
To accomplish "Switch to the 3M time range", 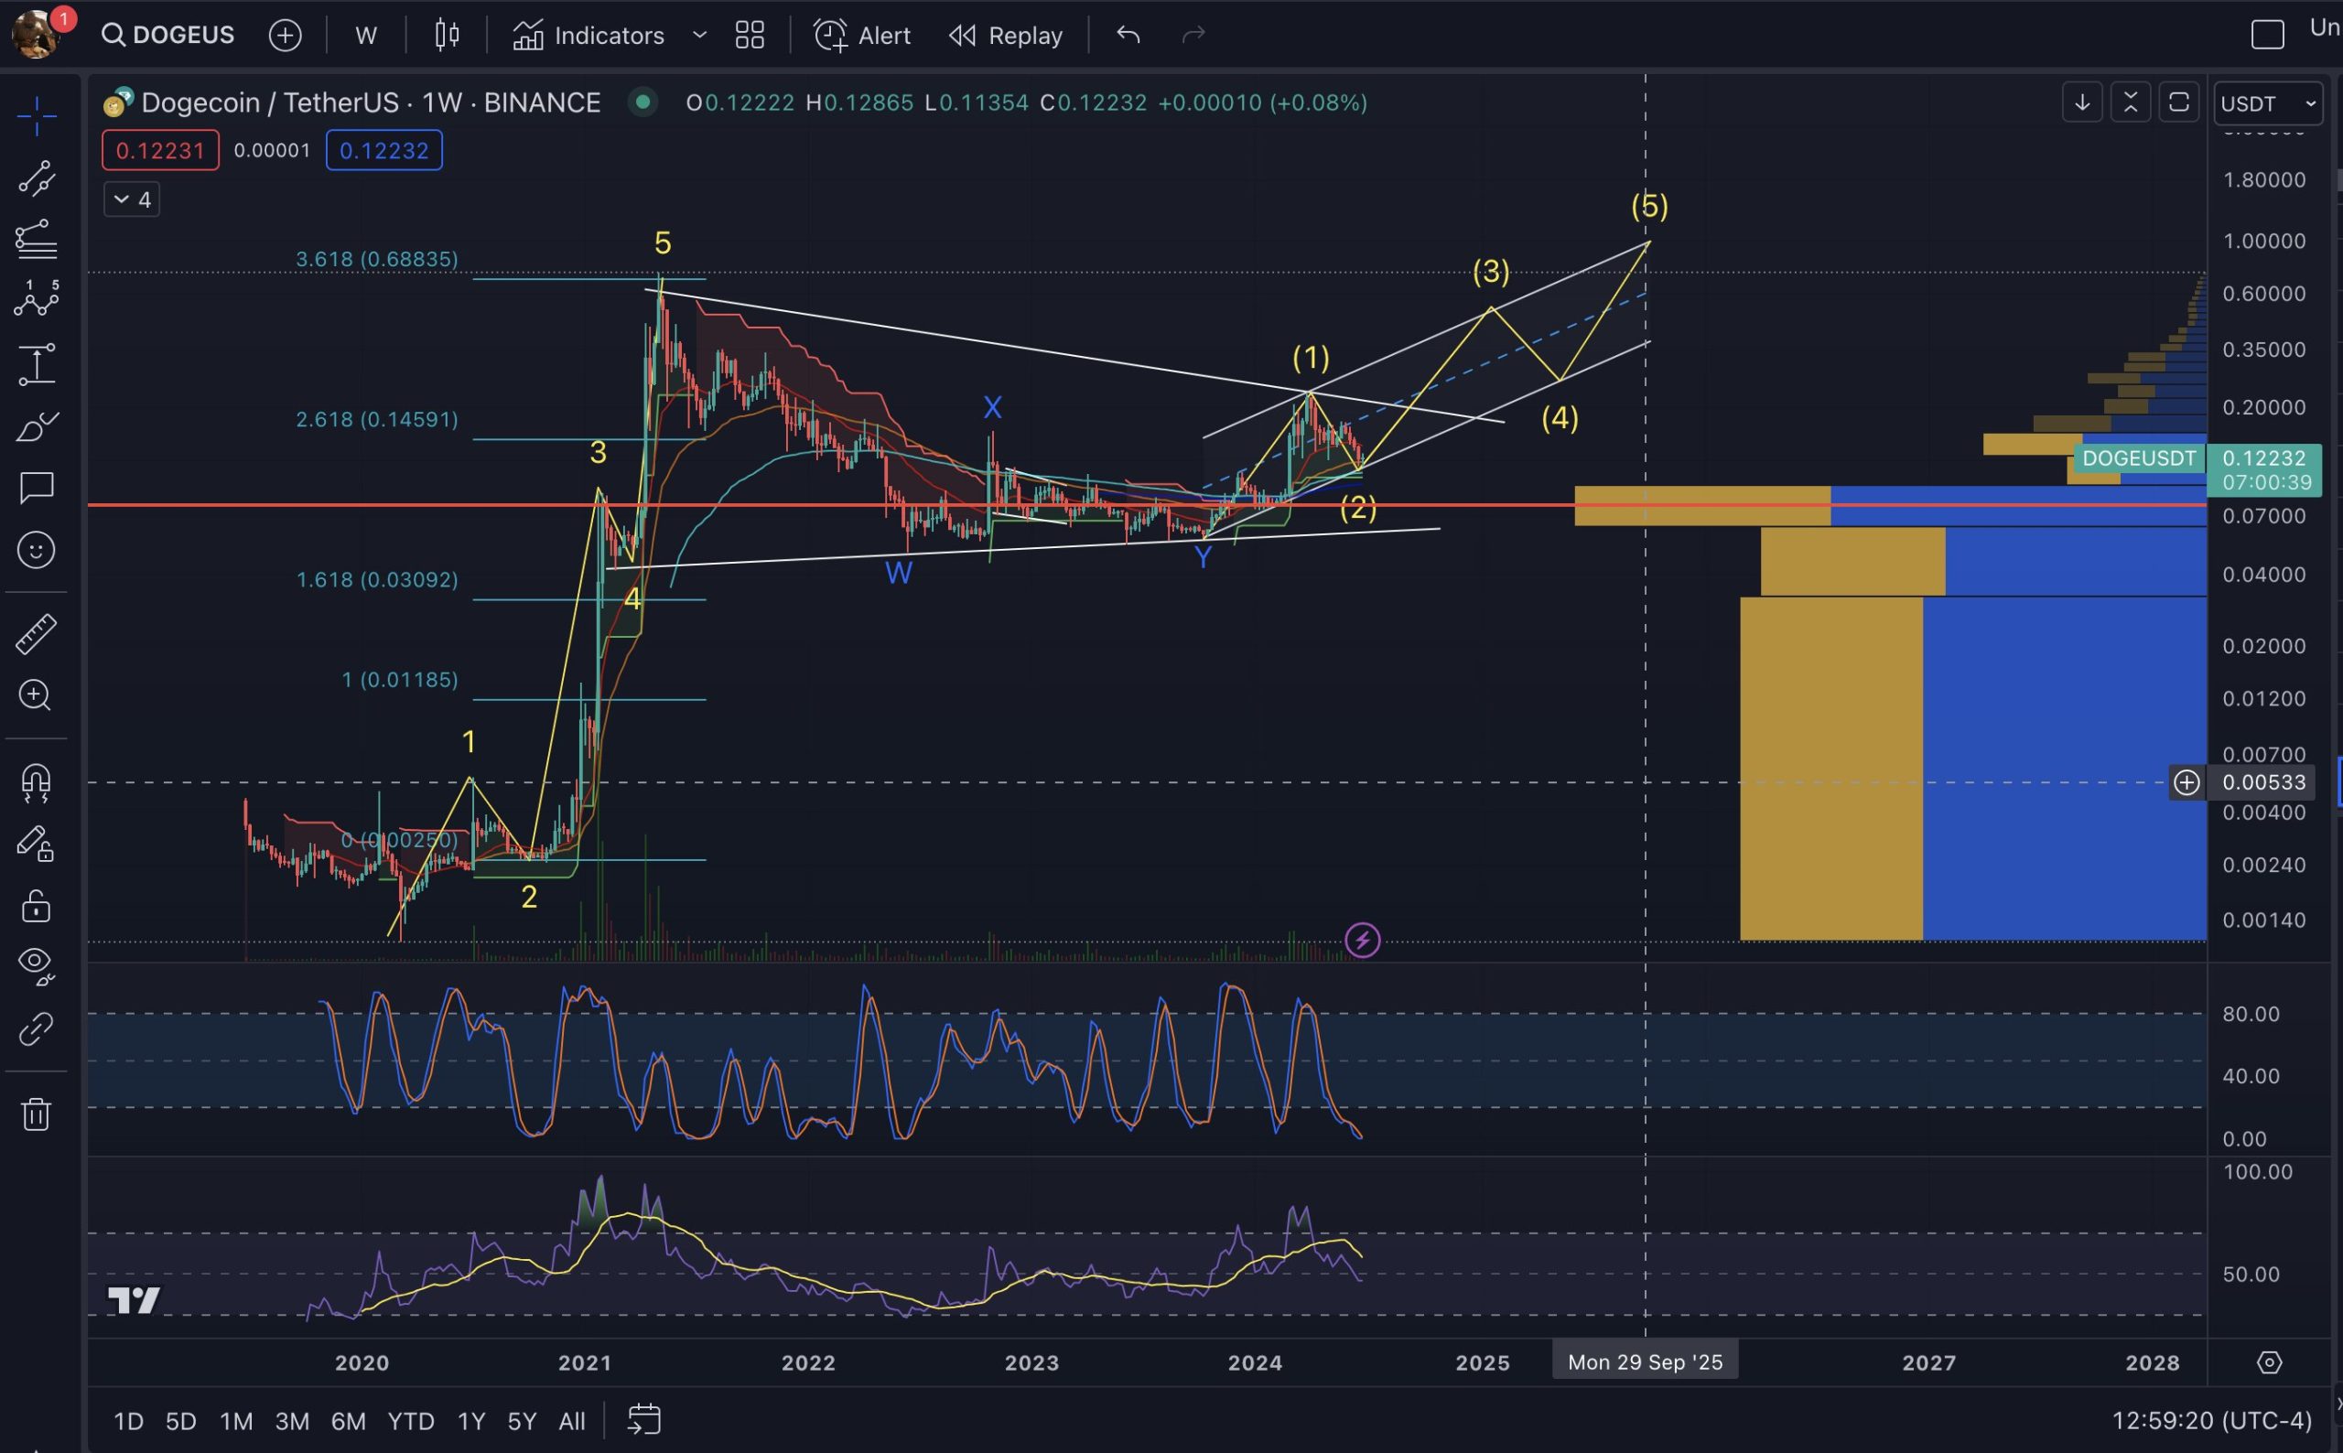I will [292, 1420].
